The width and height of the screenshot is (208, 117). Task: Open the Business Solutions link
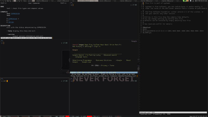point(103,60)
